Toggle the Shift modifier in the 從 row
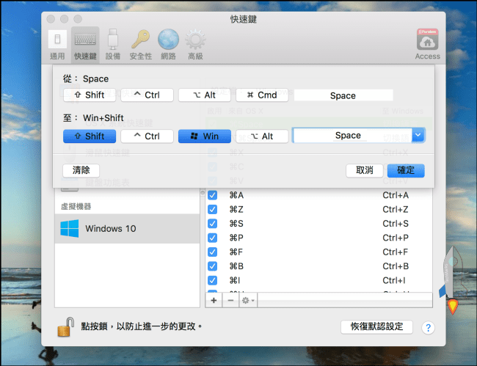This screenshot has height=366, width=477. (x=89, y=95)
